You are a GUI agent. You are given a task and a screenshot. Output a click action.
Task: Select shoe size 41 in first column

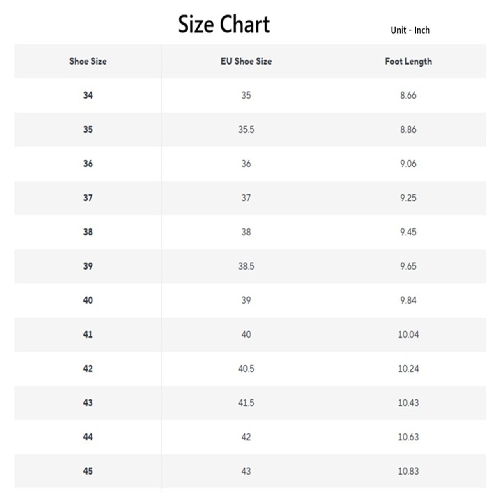88,334
